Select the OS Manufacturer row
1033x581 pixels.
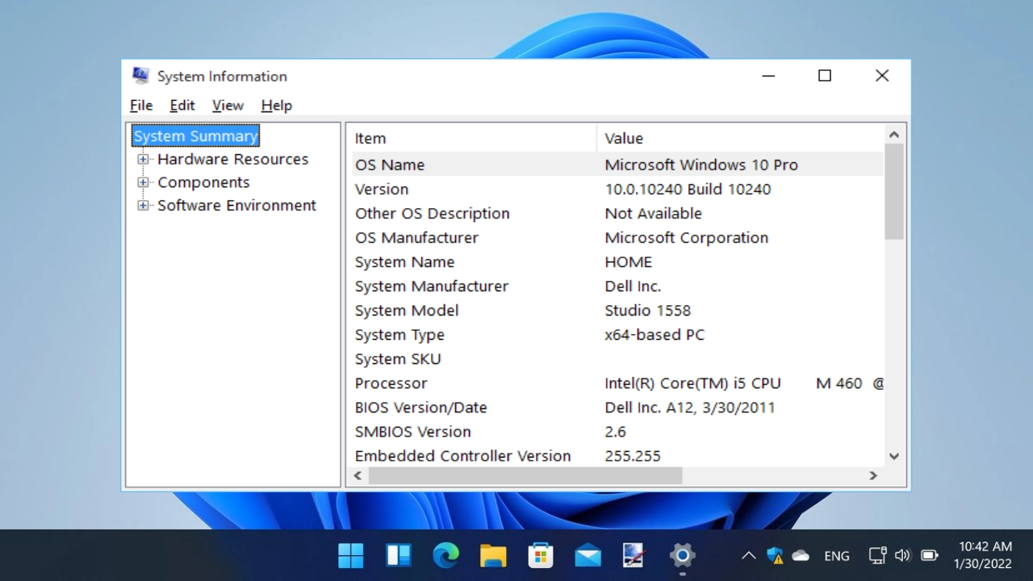click(617, 237)
